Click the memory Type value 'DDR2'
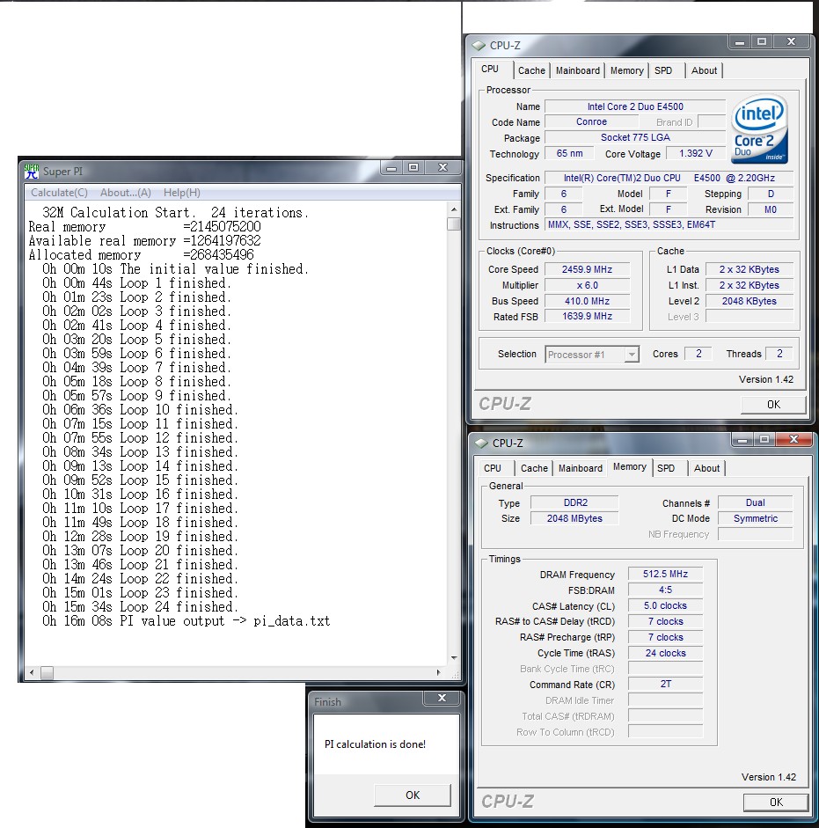The image size is (819, 828). 575,503
